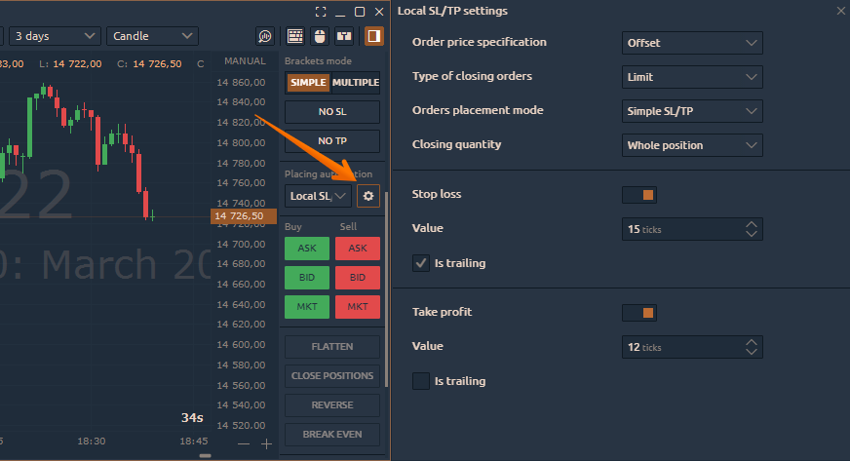The width and height of the screenshot is (850, 461).
Task: Click the FLATTEN button
Action: [x=332, y=347]
